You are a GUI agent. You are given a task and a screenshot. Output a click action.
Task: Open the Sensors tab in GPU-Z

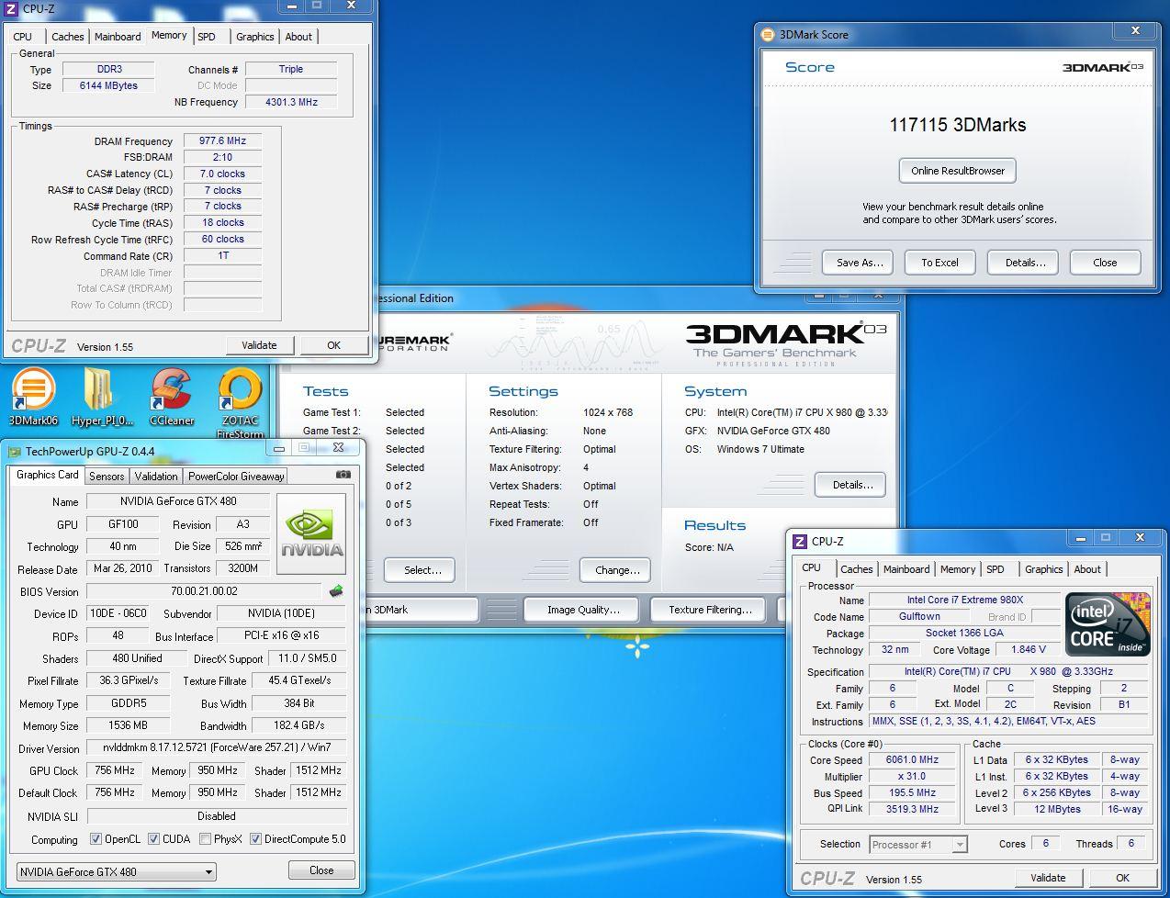coord(107,476)
